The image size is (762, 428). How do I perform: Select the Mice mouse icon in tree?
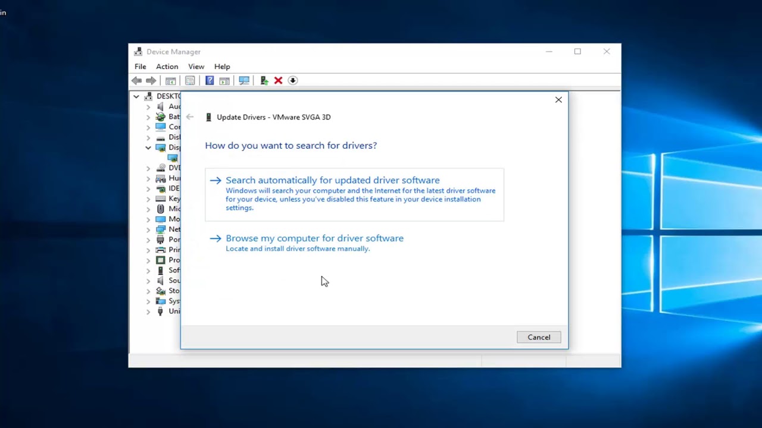pyautogui.click(x=161, y=209)
